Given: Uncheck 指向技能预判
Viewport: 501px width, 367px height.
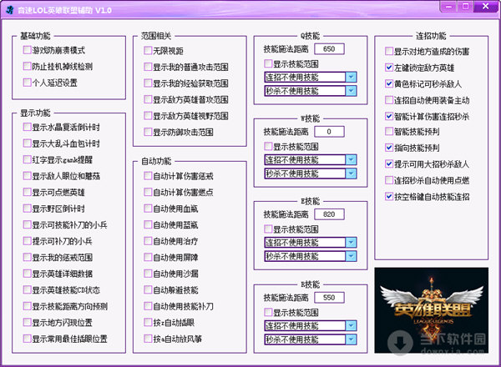Looking at the screenshot, I should pyautogui.click(x=389, y=148).
